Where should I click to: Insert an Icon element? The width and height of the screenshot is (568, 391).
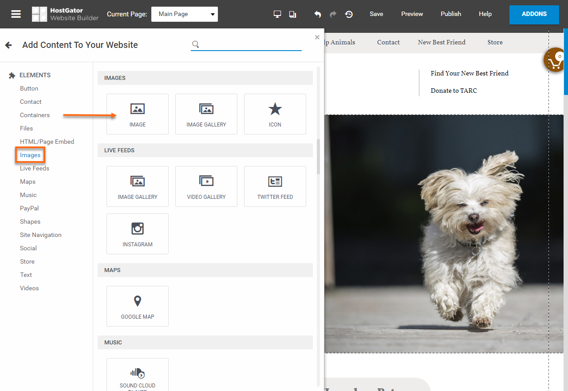[x=275, y=114]
